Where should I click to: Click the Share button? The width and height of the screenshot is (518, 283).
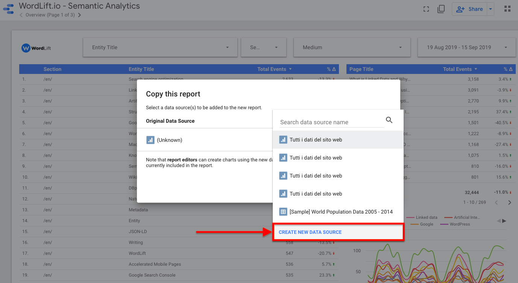(469, 9)
